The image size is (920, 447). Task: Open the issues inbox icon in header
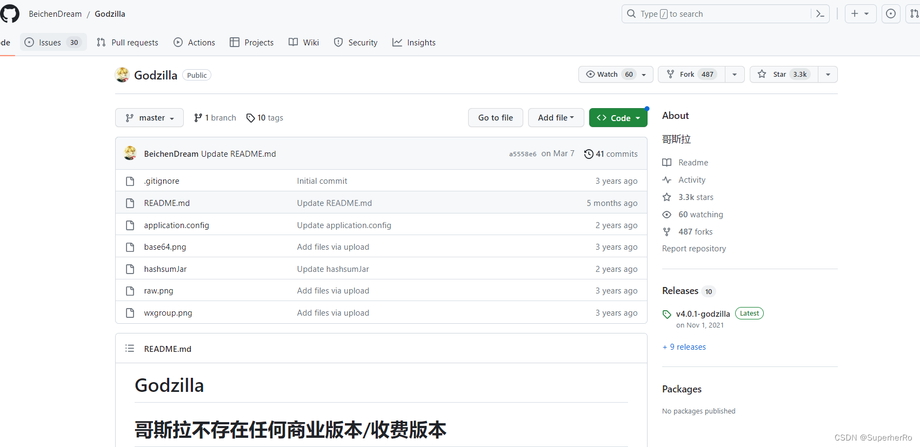891,14
